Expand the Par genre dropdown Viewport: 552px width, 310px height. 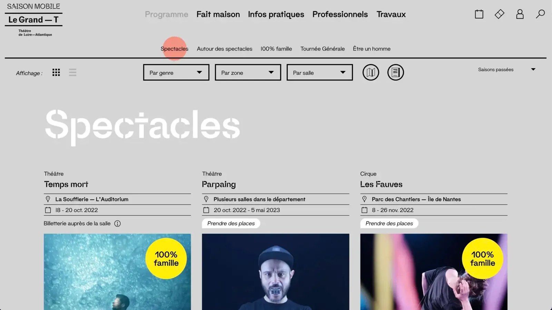[x=176, y=72]
